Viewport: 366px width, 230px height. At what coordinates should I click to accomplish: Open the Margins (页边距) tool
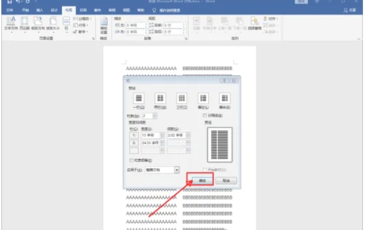point(25,24)
